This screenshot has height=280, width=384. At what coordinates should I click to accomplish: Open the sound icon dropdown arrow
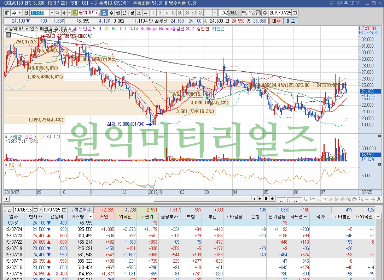click(x=70, y=13)
